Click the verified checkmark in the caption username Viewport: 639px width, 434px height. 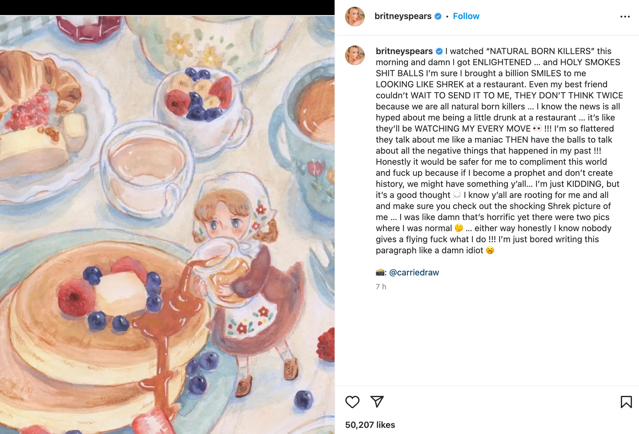(x=439, y=51)
